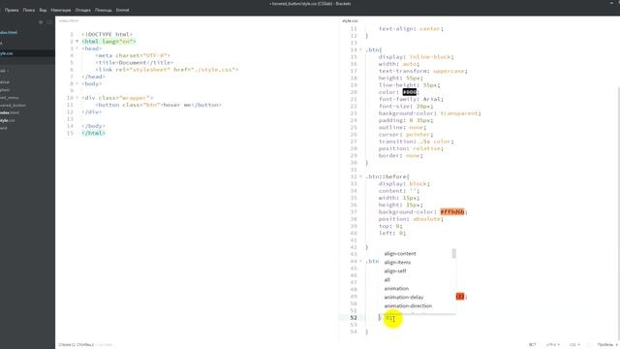Open the Помощь menu
This screenshot has height=349, width=620.
(x=104, y=10)
